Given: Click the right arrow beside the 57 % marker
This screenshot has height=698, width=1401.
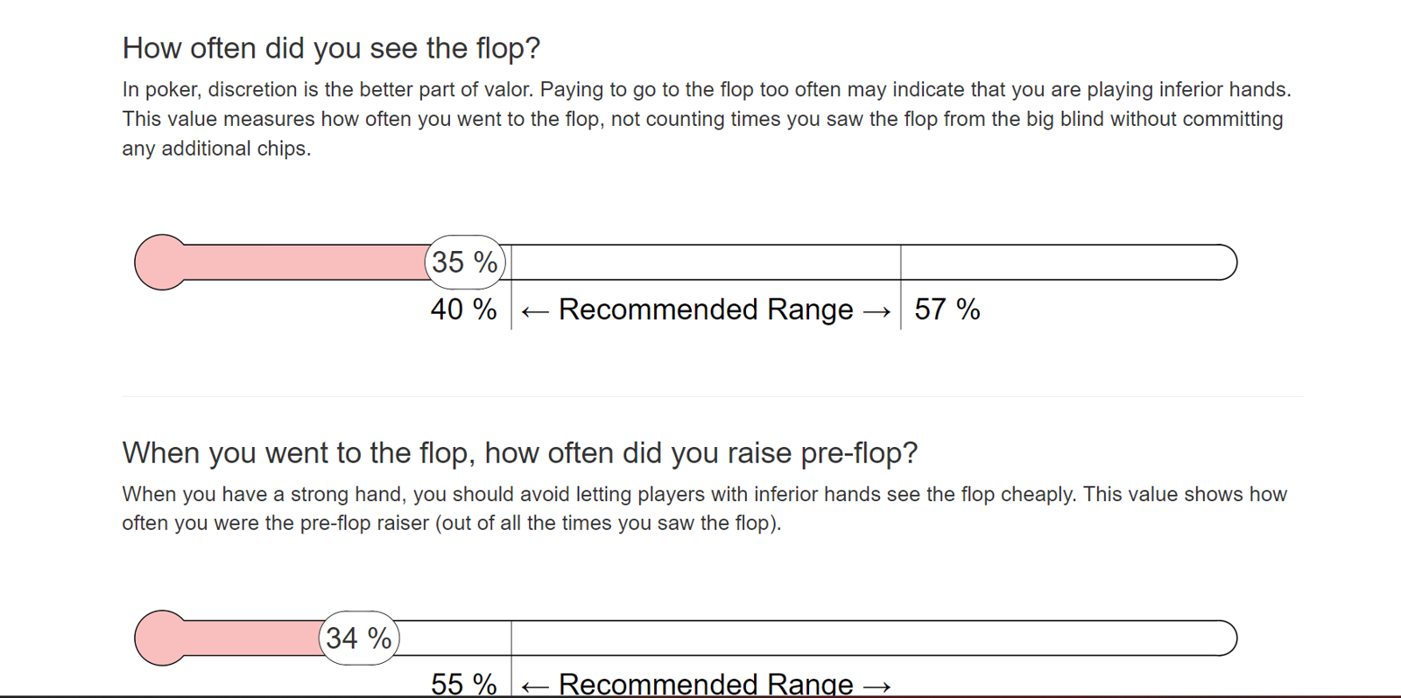Looking at the screenshot, I should coord(877,311).
